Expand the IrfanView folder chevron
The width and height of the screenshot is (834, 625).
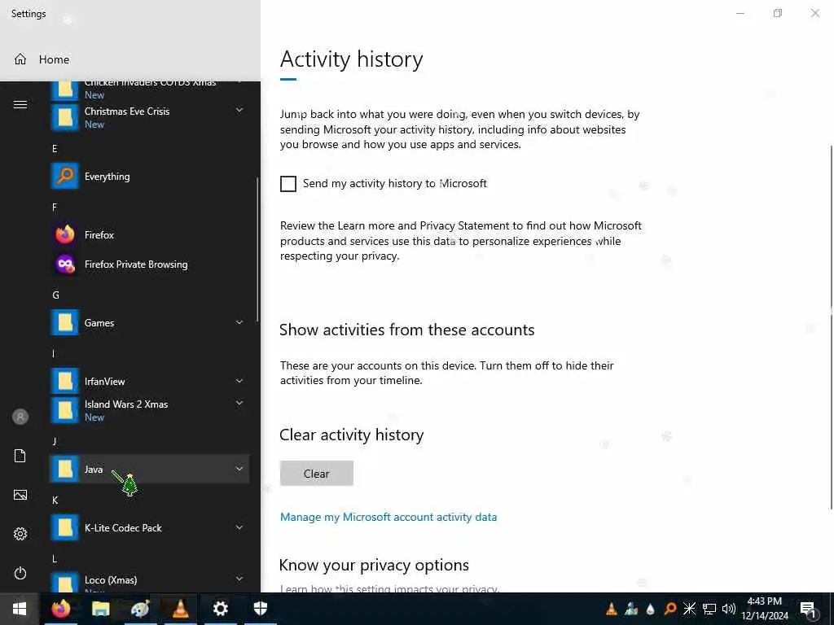click(x=239, y=381)
